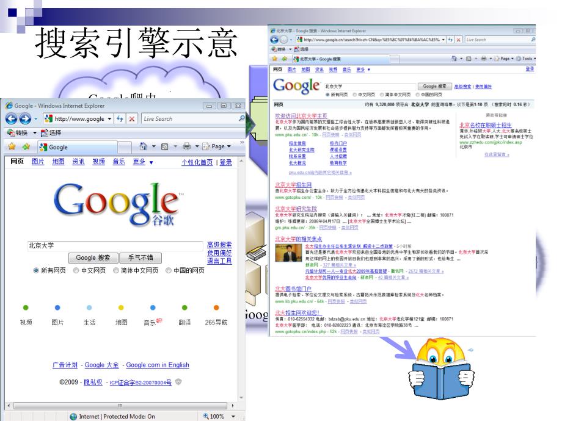562x421 pixels.
Task: Open the 高级搜索 link in the front window
Action: tap(219, 245)
